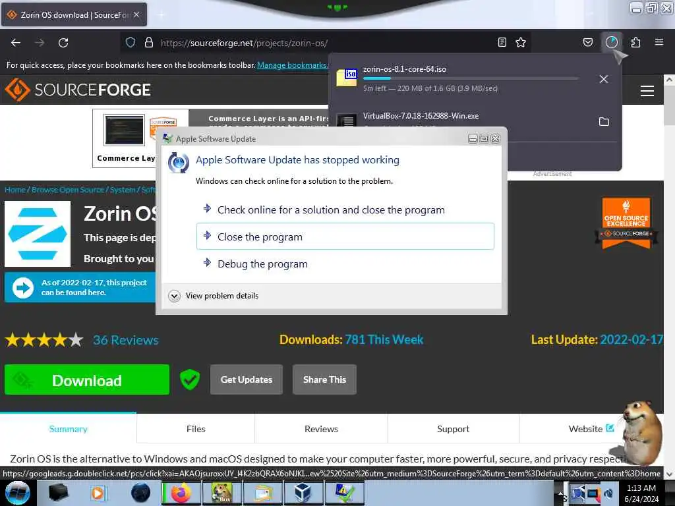Viewport: 675px width, 506px height.
Task: Click the Zorin OS project logo
Action: [38, 234]
